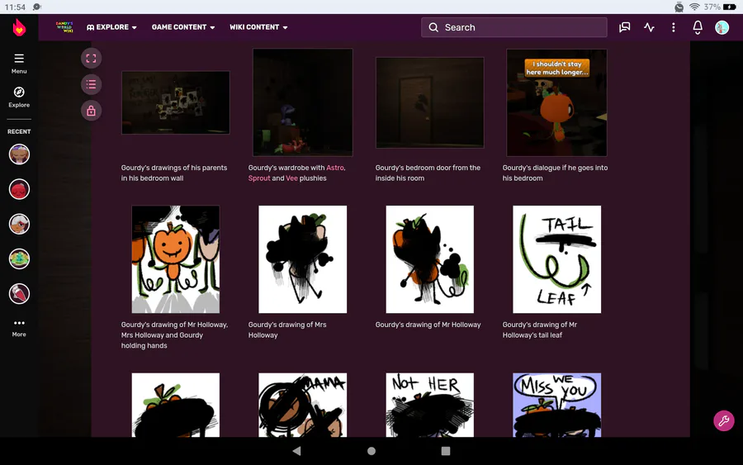Open Gourdy's wardrobe with plushies thumbnail

click(303, 102)
